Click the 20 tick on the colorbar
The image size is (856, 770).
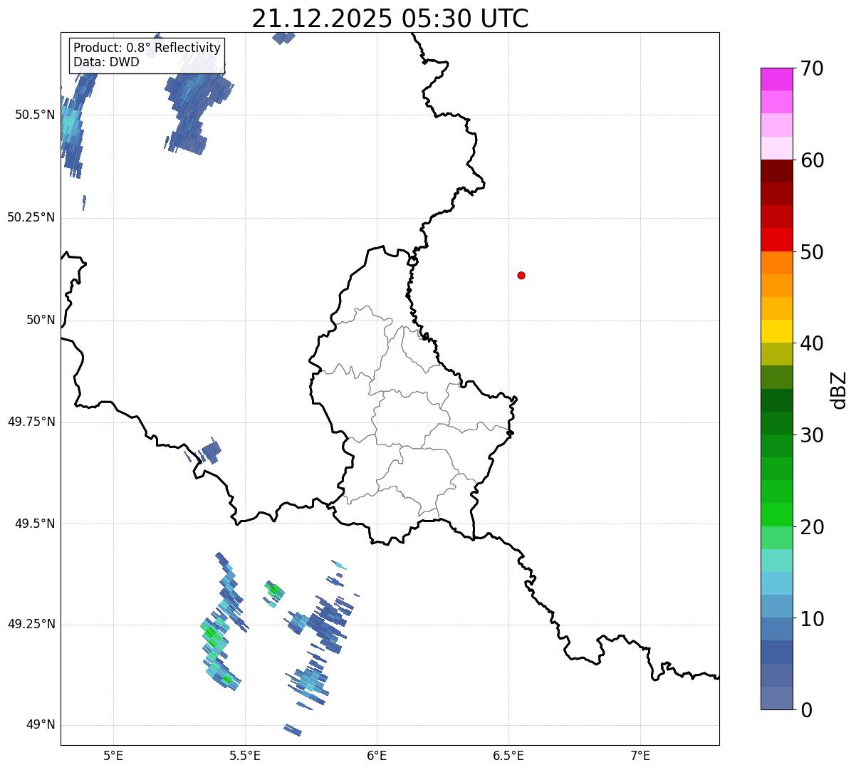pos(812,527)
